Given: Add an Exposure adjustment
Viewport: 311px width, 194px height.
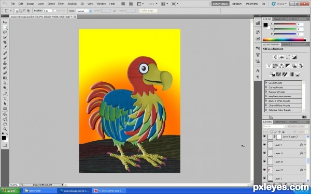Looking at the screenshot, I should click(x=294, y=57).
